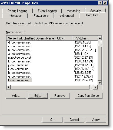Screen dimensions: 113x130
Task: Click the IP Address column header
Action: 85,38
